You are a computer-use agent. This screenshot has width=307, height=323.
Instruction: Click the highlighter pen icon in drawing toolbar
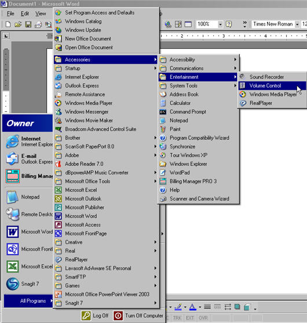point(178,307)
